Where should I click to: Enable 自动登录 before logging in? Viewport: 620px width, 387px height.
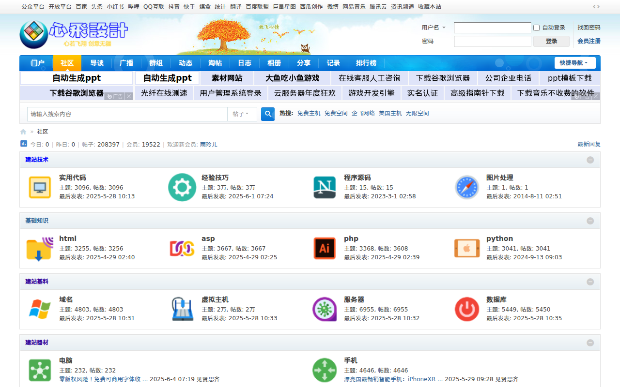(536, 28)
